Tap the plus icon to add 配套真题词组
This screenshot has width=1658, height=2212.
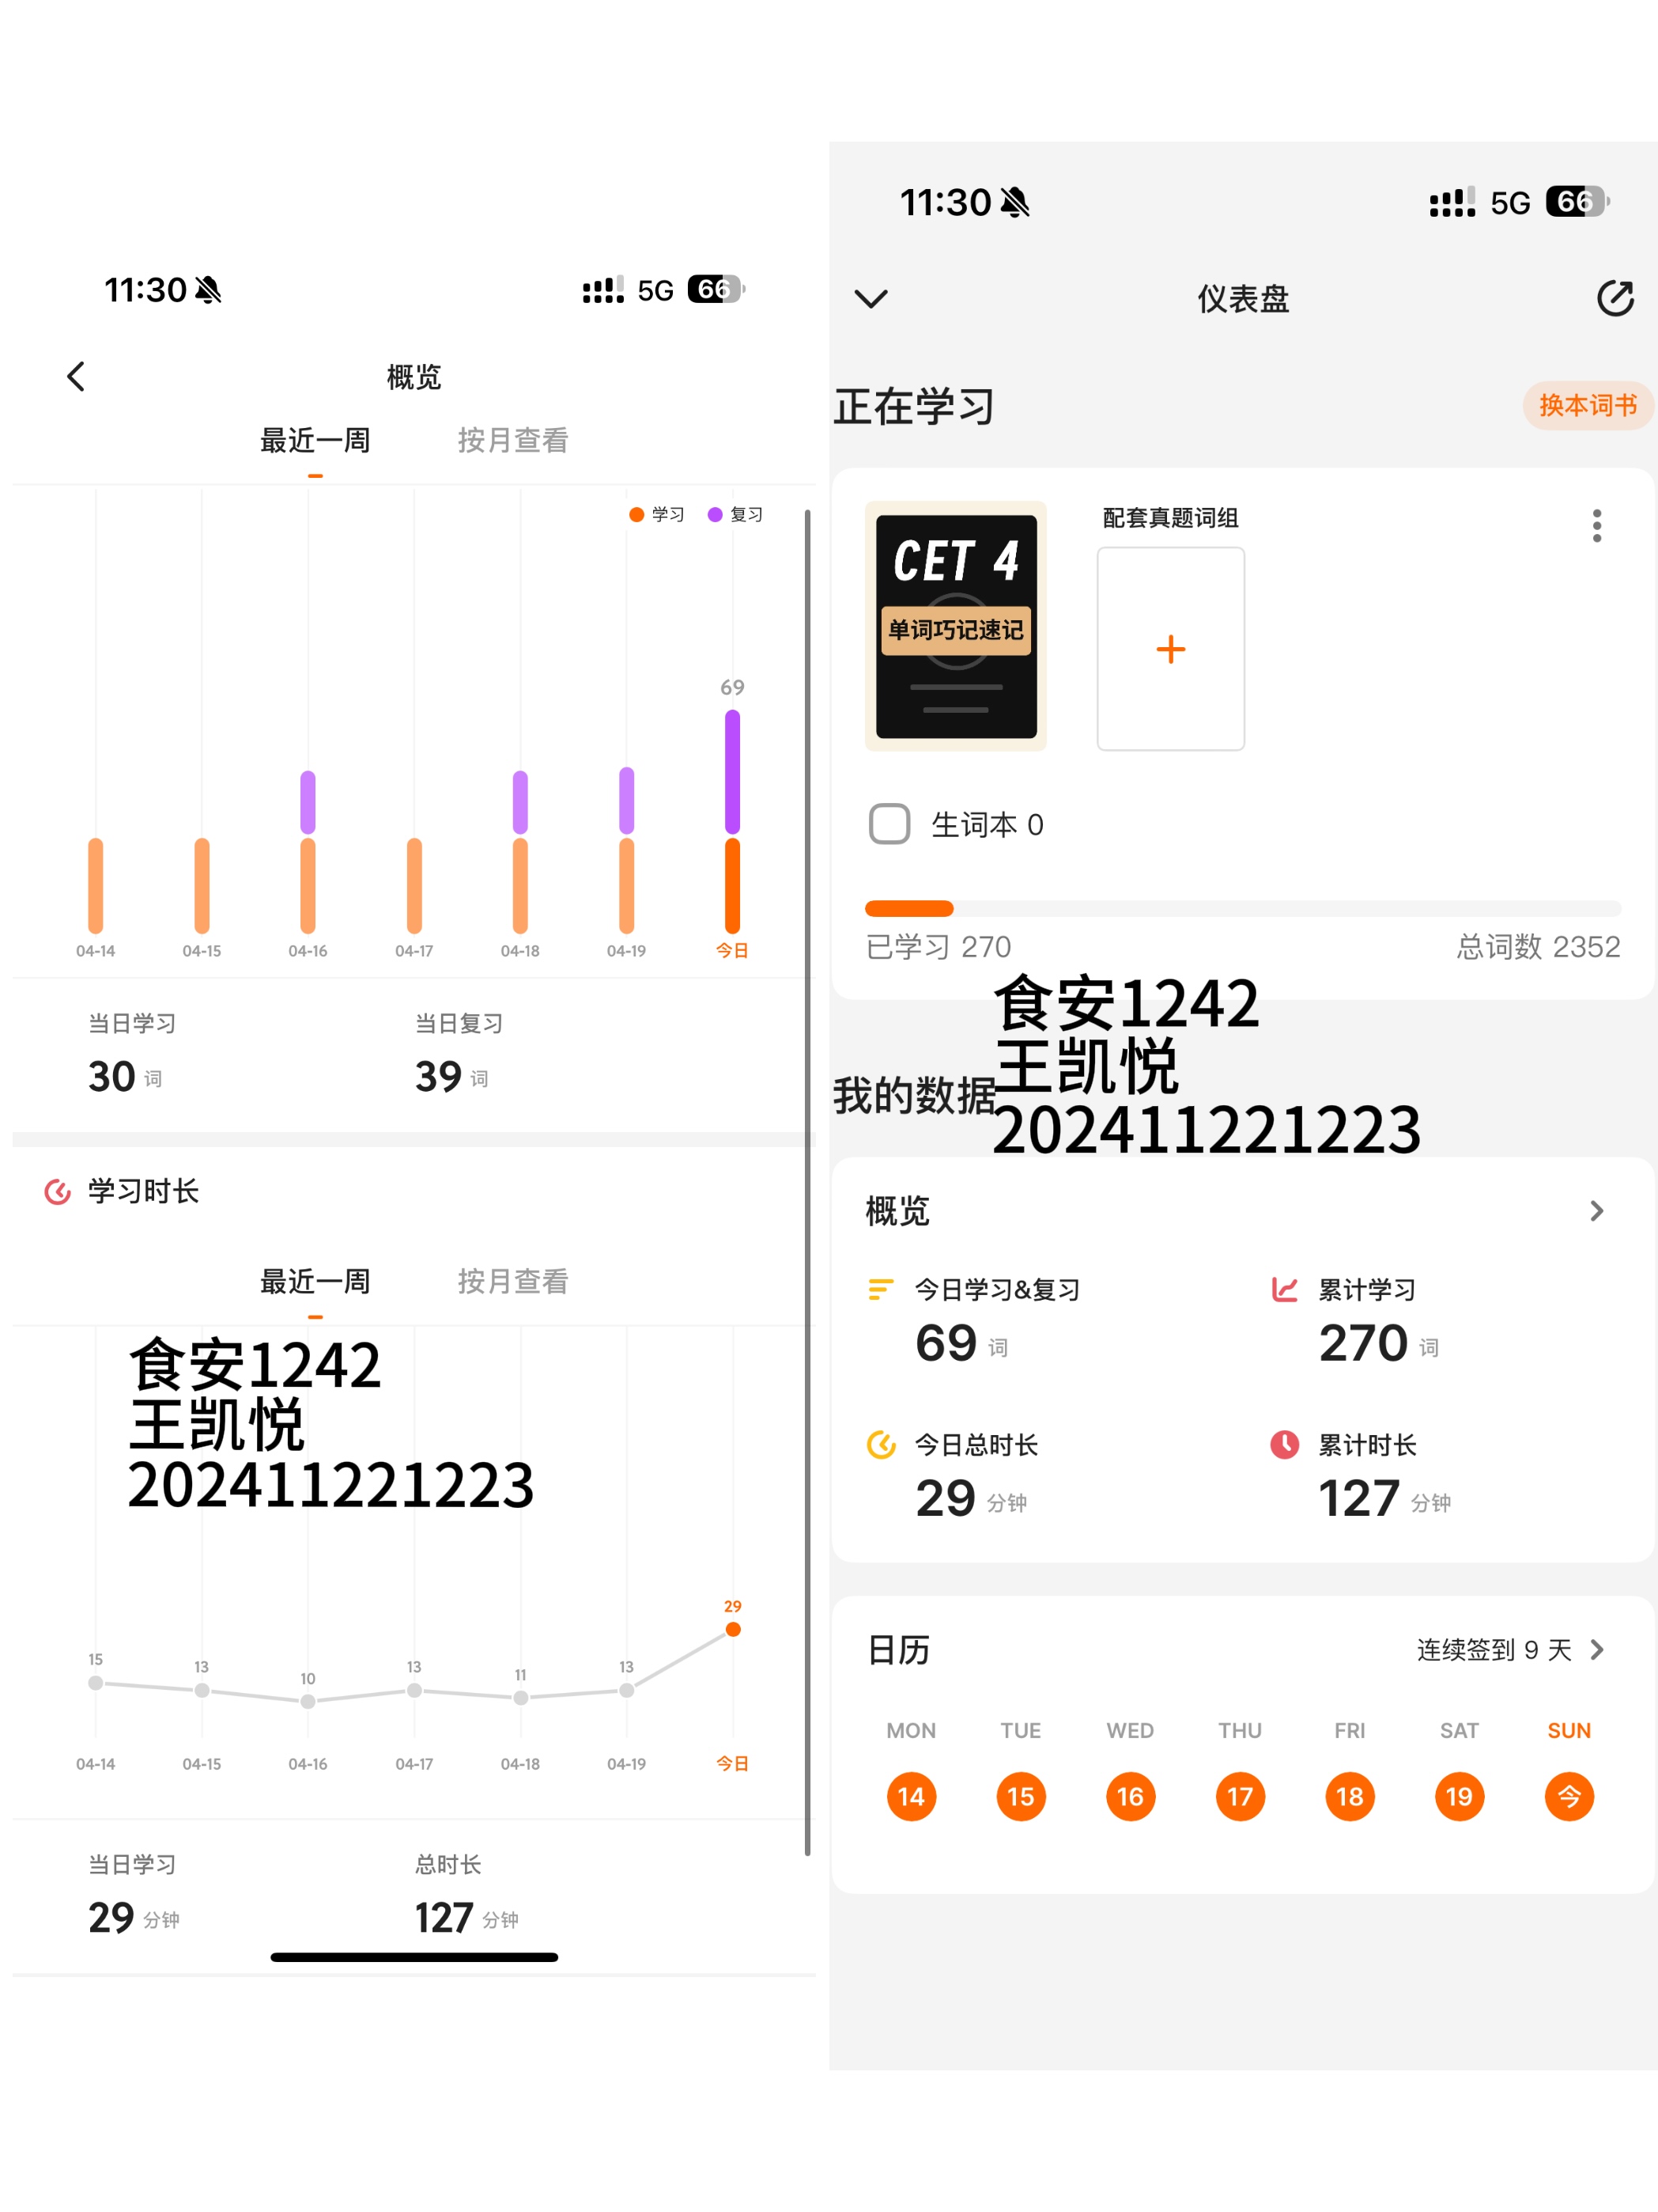point(1170,649)
